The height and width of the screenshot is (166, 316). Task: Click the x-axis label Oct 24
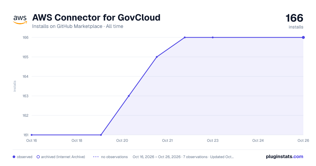coord(258,140)
